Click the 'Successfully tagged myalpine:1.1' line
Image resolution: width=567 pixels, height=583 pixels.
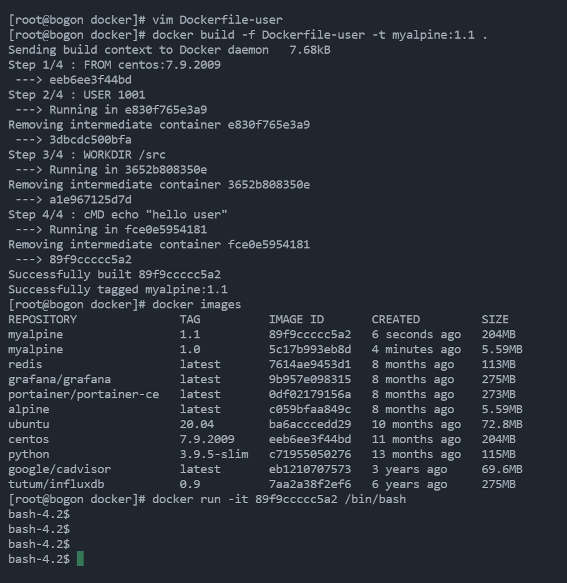(118, 289)
